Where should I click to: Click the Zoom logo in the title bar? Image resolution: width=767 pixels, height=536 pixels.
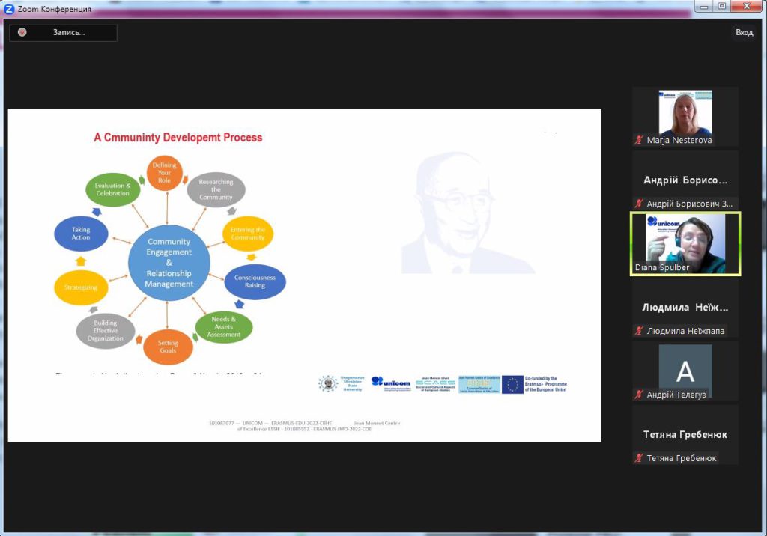point(9,9)
